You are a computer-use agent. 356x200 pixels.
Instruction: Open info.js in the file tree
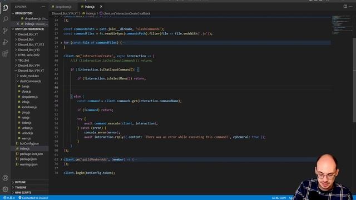coord(26,102)
